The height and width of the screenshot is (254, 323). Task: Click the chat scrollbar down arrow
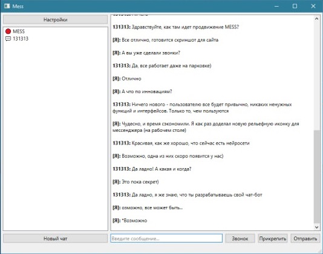point(316,227)
